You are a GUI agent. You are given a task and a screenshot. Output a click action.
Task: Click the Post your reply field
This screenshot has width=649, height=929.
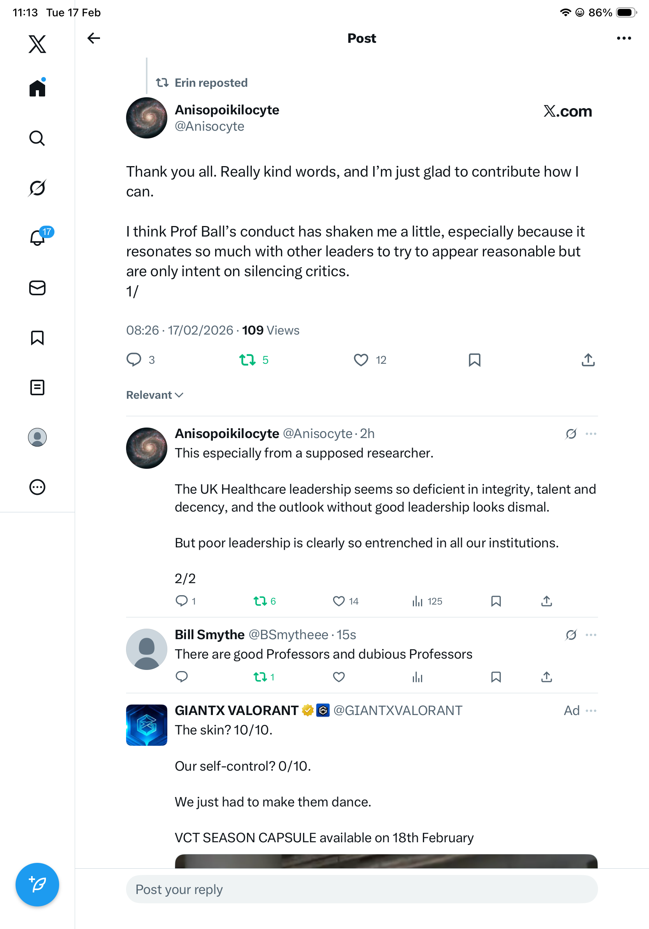coord(362,889)
